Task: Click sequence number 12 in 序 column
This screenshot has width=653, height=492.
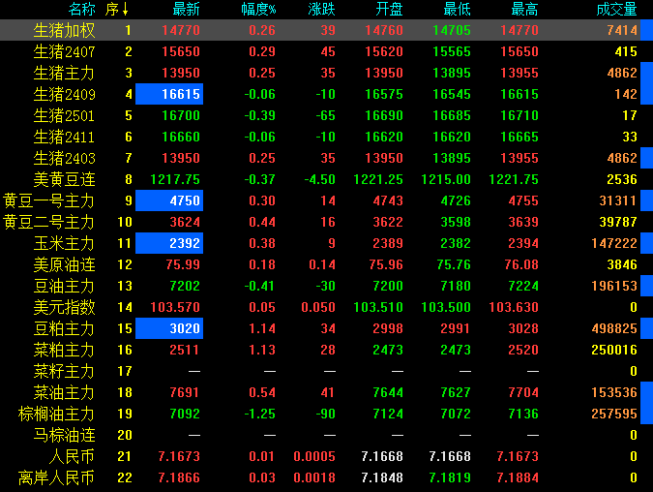Action: pyautogui.click(x=125, y=264)
